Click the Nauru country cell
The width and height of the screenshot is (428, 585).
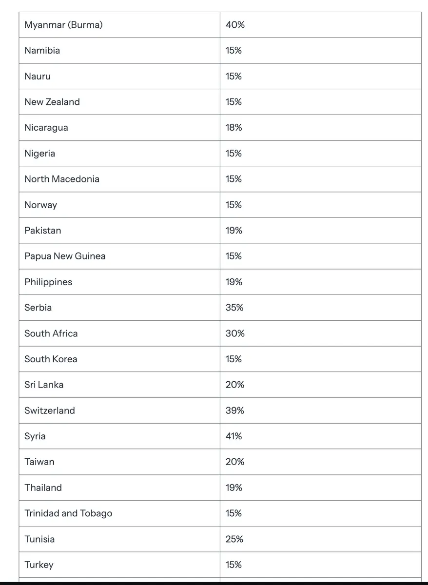[119, 76]
